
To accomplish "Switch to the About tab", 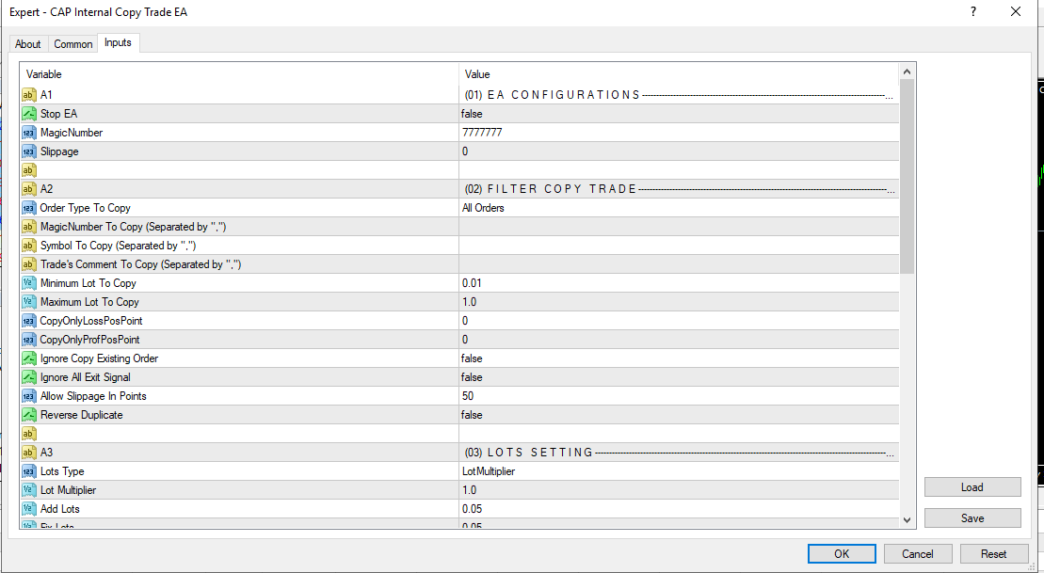I will [28, 44].
